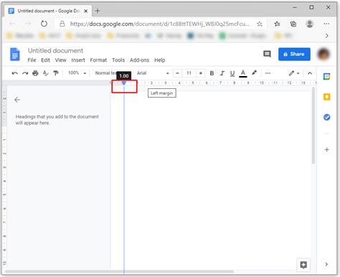
Task: Print the document using the printer icon
Action: point(35,73)
